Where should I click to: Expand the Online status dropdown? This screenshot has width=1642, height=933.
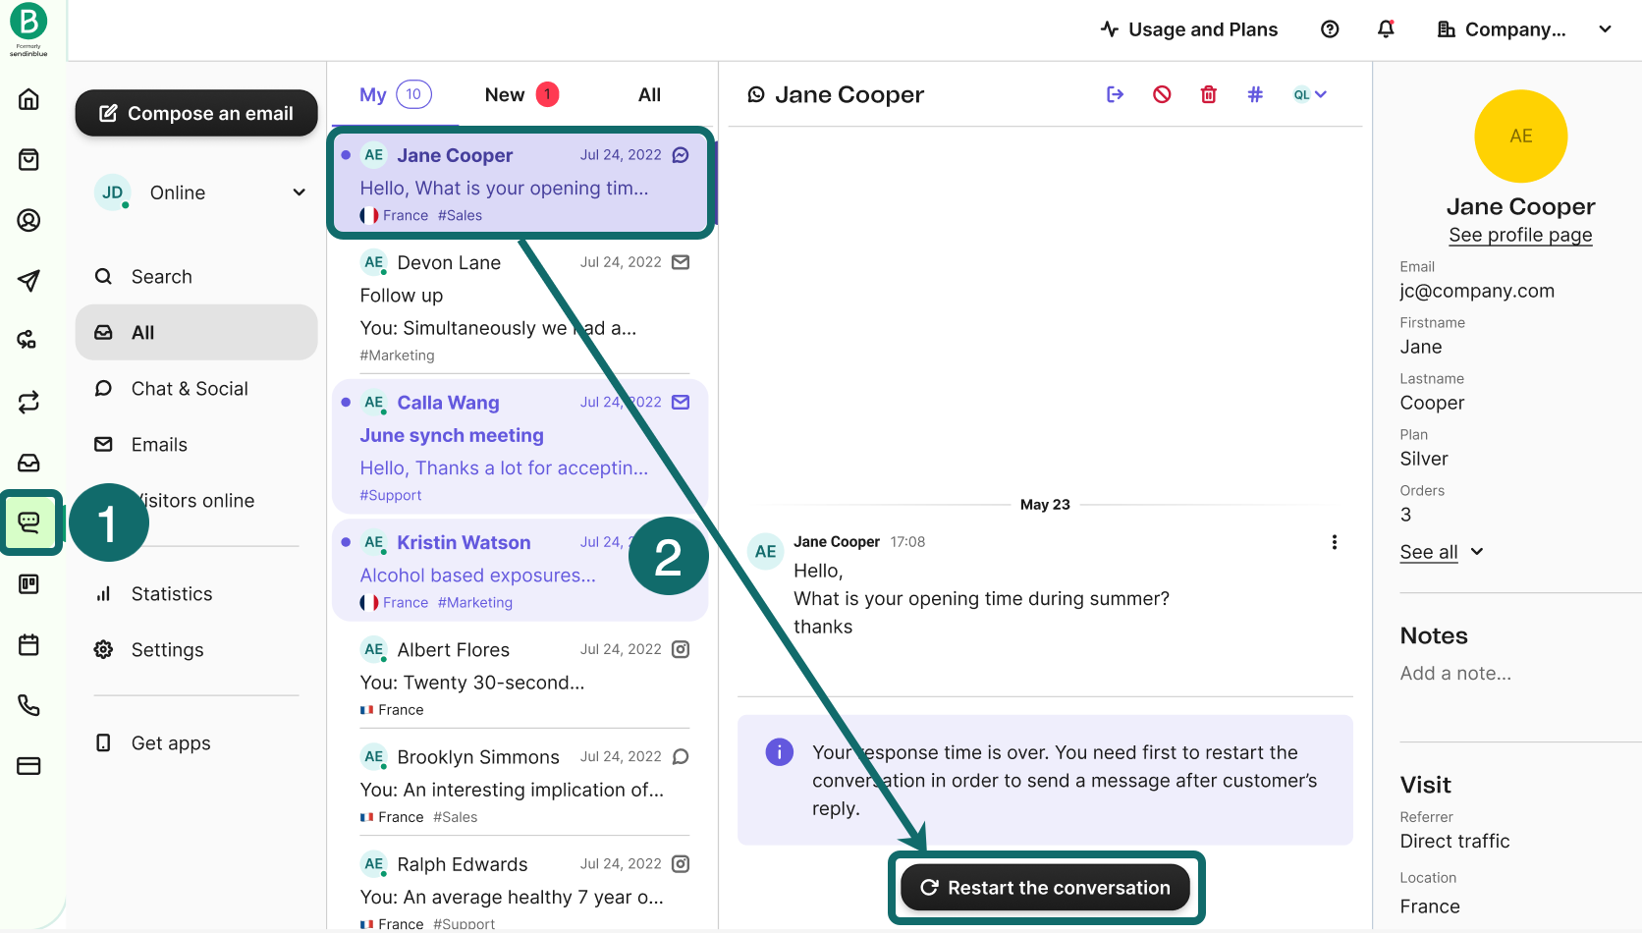(x=299, y=192)
